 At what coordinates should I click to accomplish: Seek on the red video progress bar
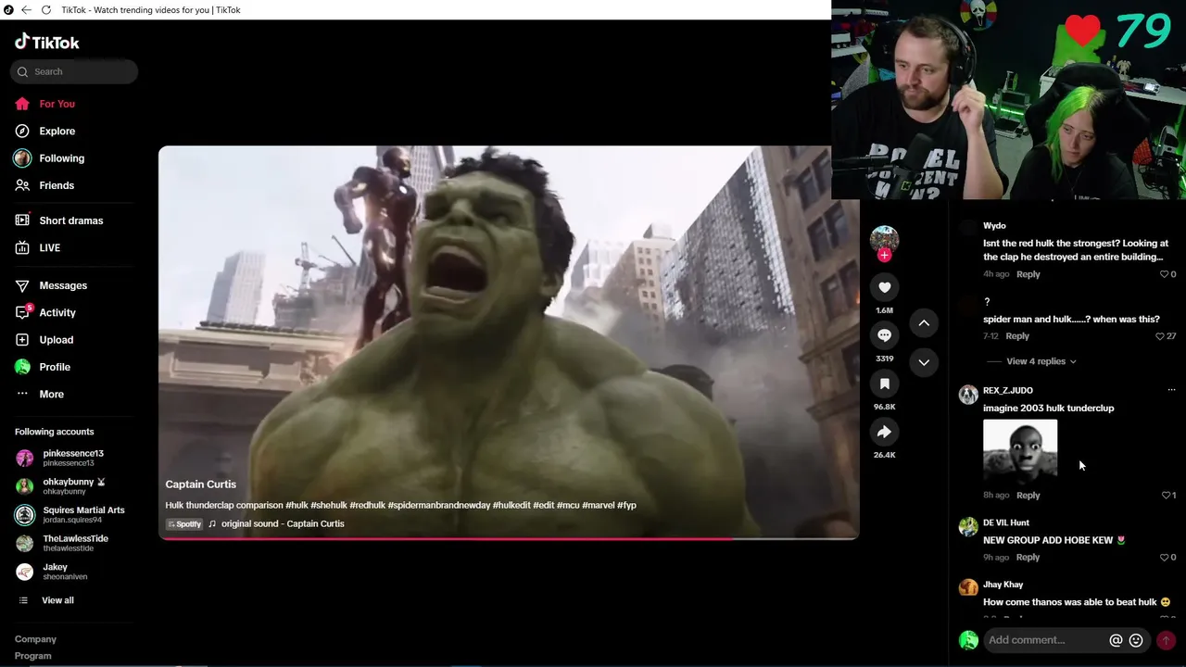509,538
